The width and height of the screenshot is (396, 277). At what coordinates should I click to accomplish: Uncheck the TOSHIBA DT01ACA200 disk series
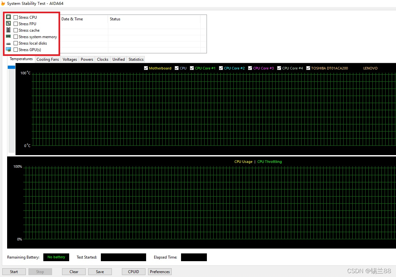(308, 68)
